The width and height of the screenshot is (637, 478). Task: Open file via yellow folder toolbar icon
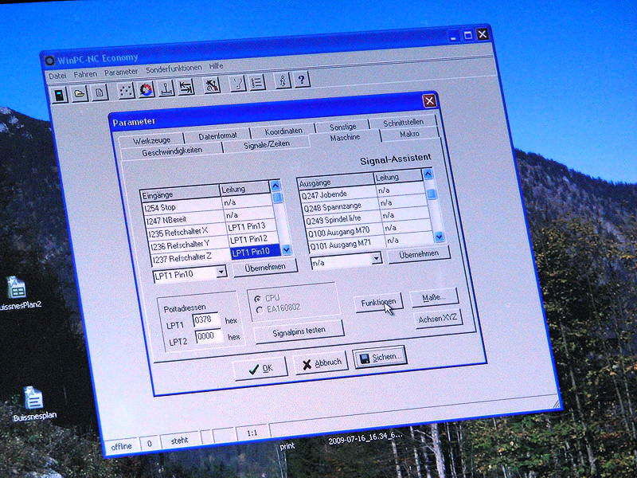[x=80, y=93]
